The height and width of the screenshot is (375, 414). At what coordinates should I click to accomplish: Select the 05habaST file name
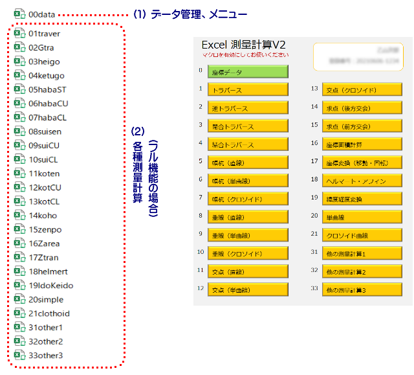[x=47, y=89]
